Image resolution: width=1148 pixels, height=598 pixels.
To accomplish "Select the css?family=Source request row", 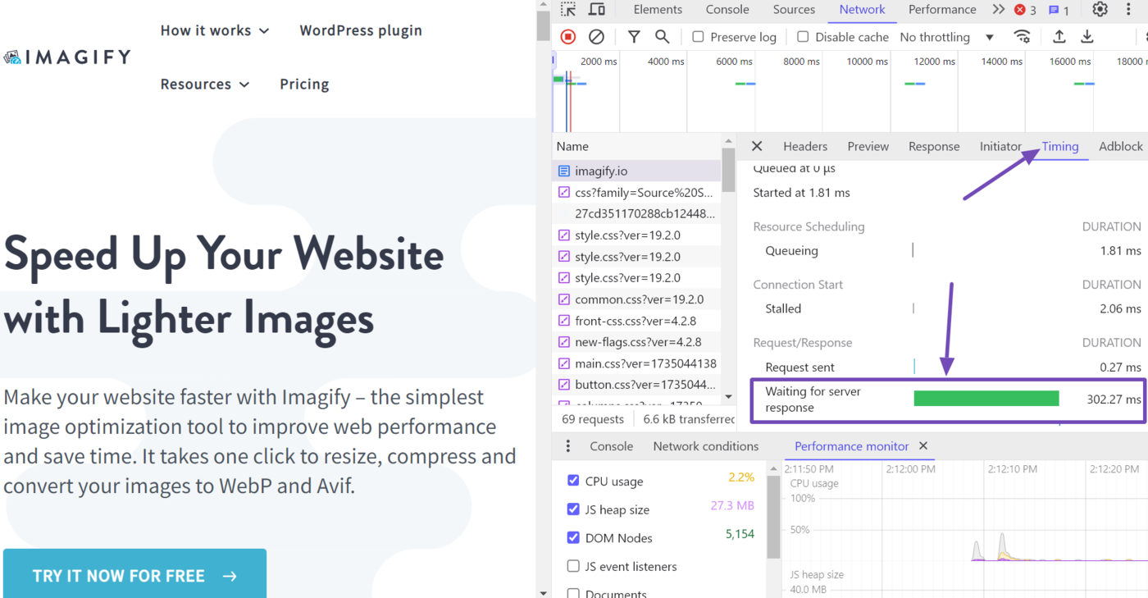I will 636,192.
